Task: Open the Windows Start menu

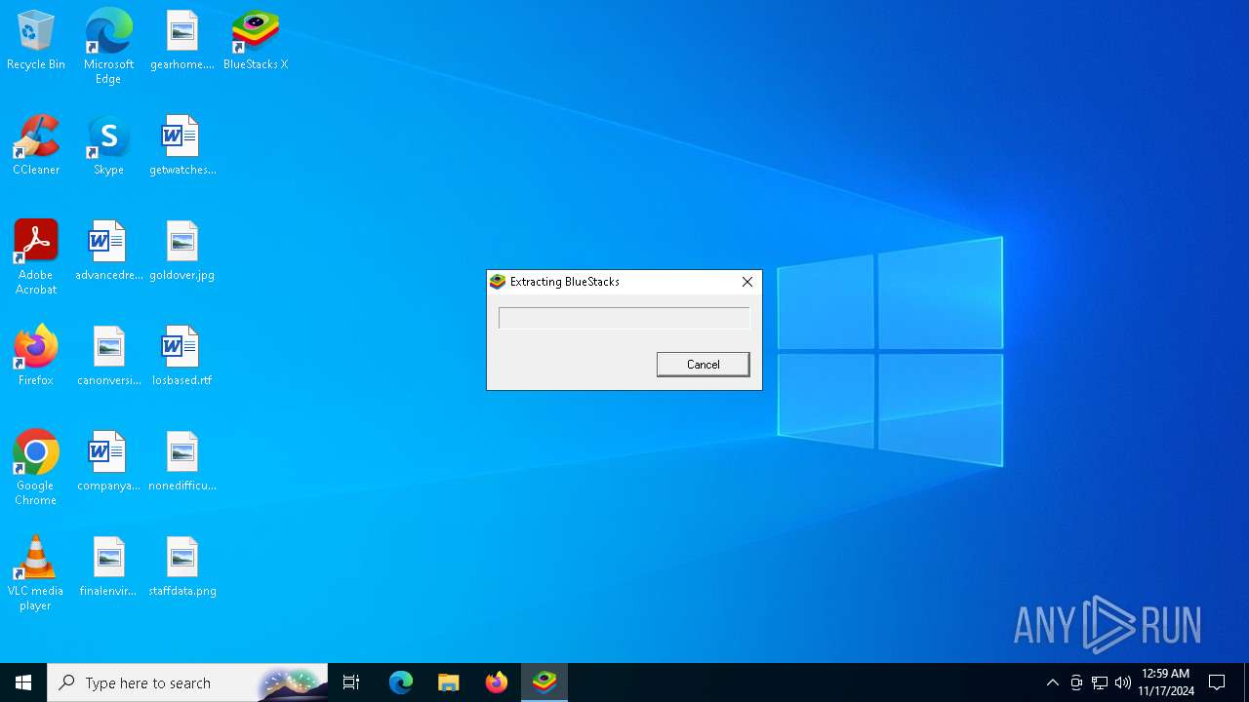Action: (x=23, y=682)
